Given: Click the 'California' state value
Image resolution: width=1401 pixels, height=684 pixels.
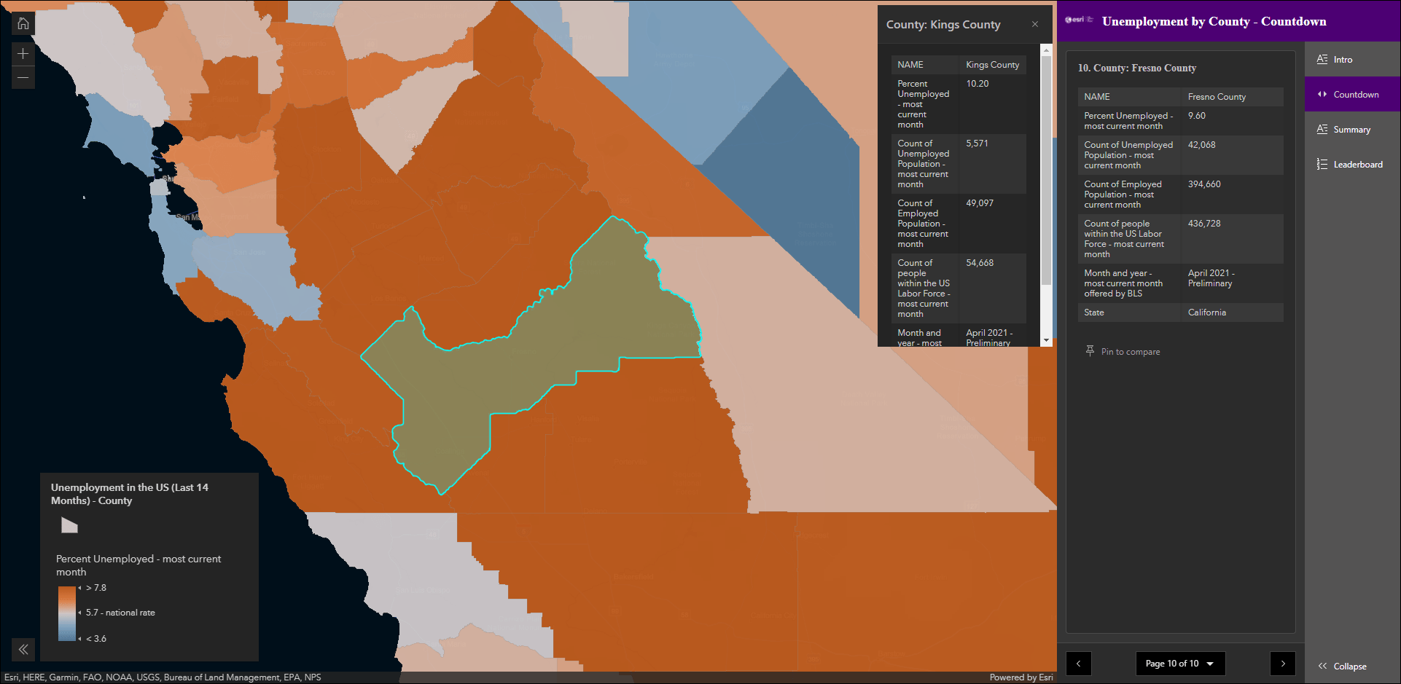Looking at the screenshot, I should (x=1207, y=312).
